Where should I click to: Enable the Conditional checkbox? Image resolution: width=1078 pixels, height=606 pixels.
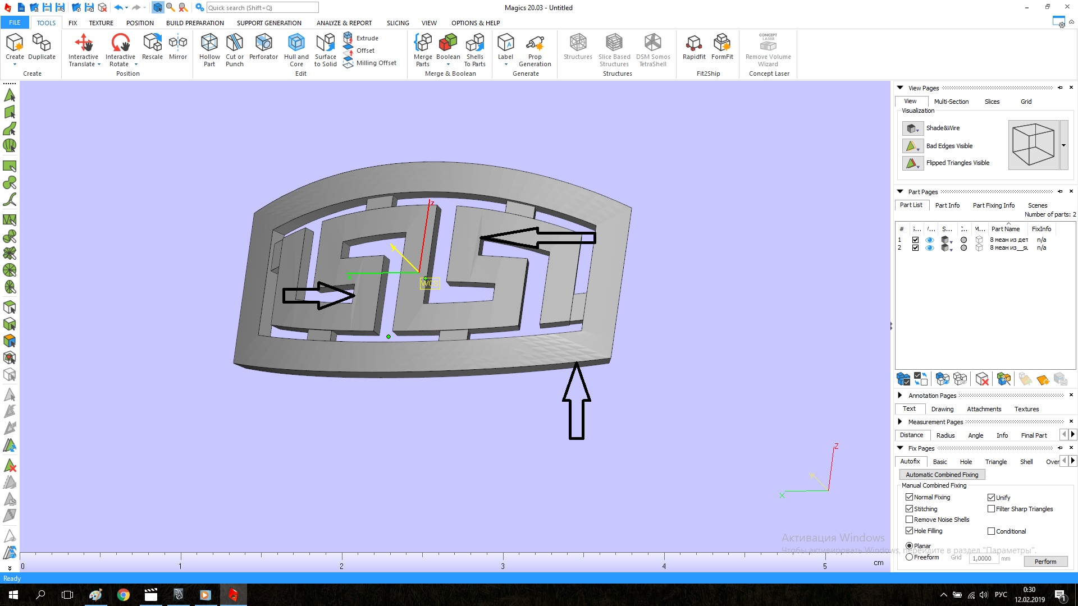pos(991,531)
